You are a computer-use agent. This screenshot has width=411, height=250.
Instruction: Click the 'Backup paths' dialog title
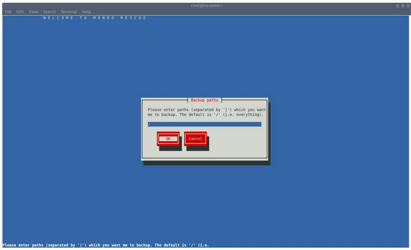[204, 100]
